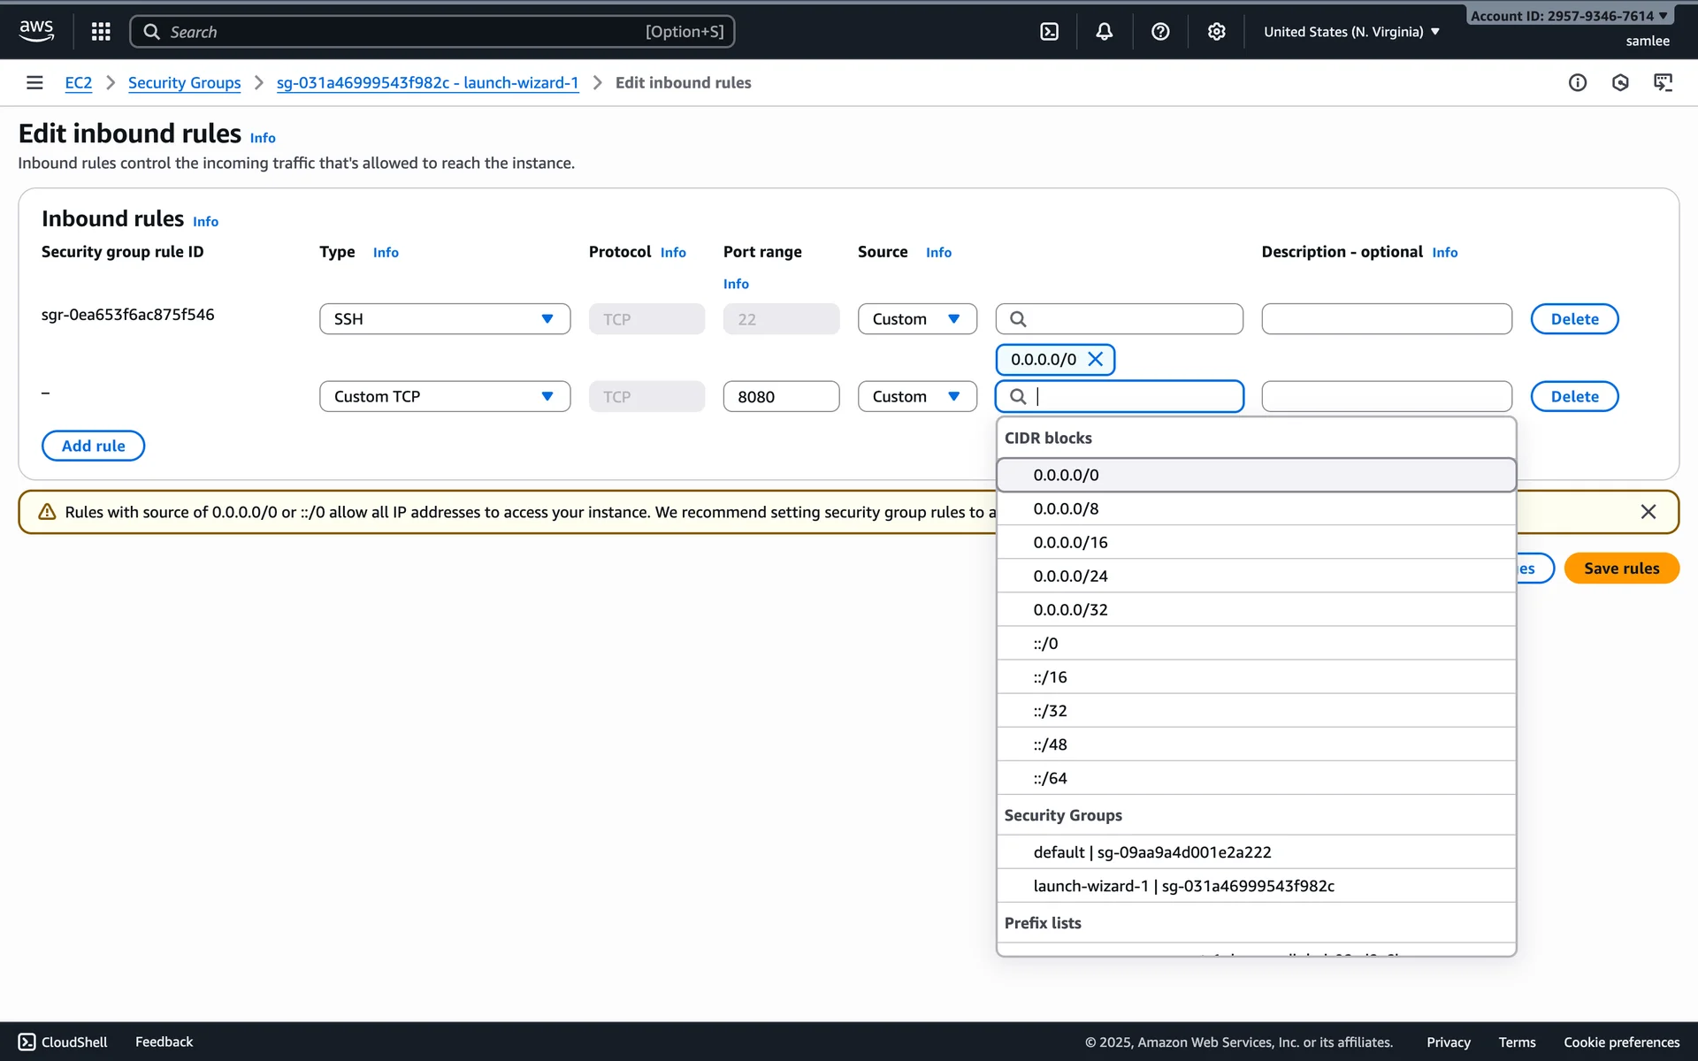1698x1061 pixels.
Task: Select the default security group sg-09aa9a4d001e2a222
Action: point(1151,852)
